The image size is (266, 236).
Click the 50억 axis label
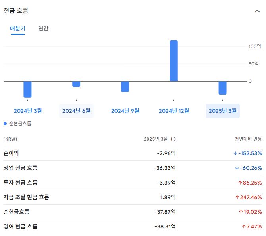[254, 64]
